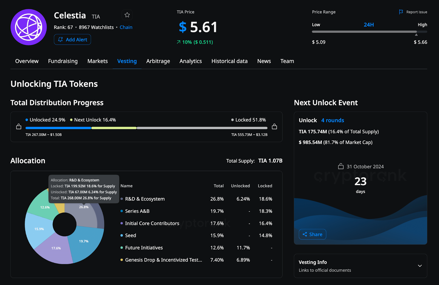Open the Overview tab

(x=27, y=61)
